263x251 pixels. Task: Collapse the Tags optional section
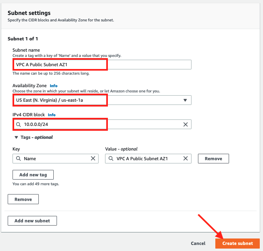16,137
